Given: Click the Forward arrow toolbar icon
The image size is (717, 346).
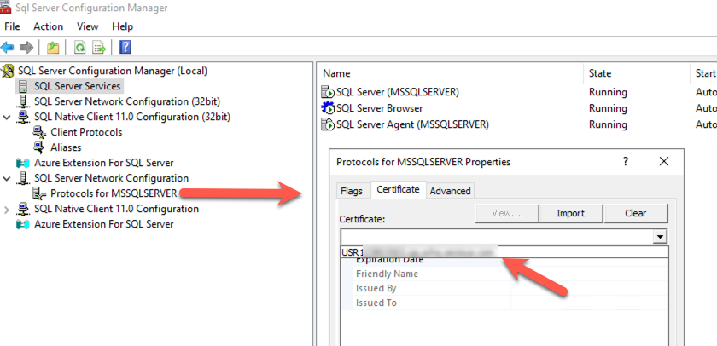Looking at the screenshot, I should pos(26,48).
